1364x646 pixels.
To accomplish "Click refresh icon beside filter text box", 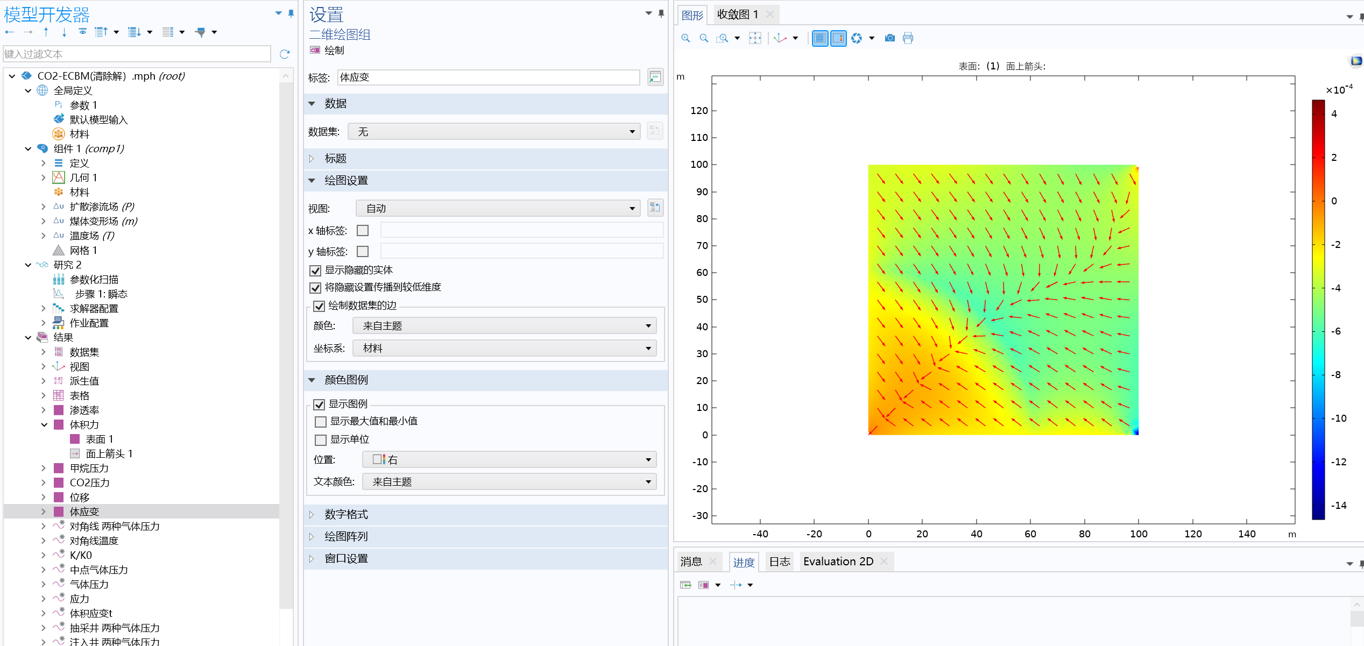I will point(285,54).
